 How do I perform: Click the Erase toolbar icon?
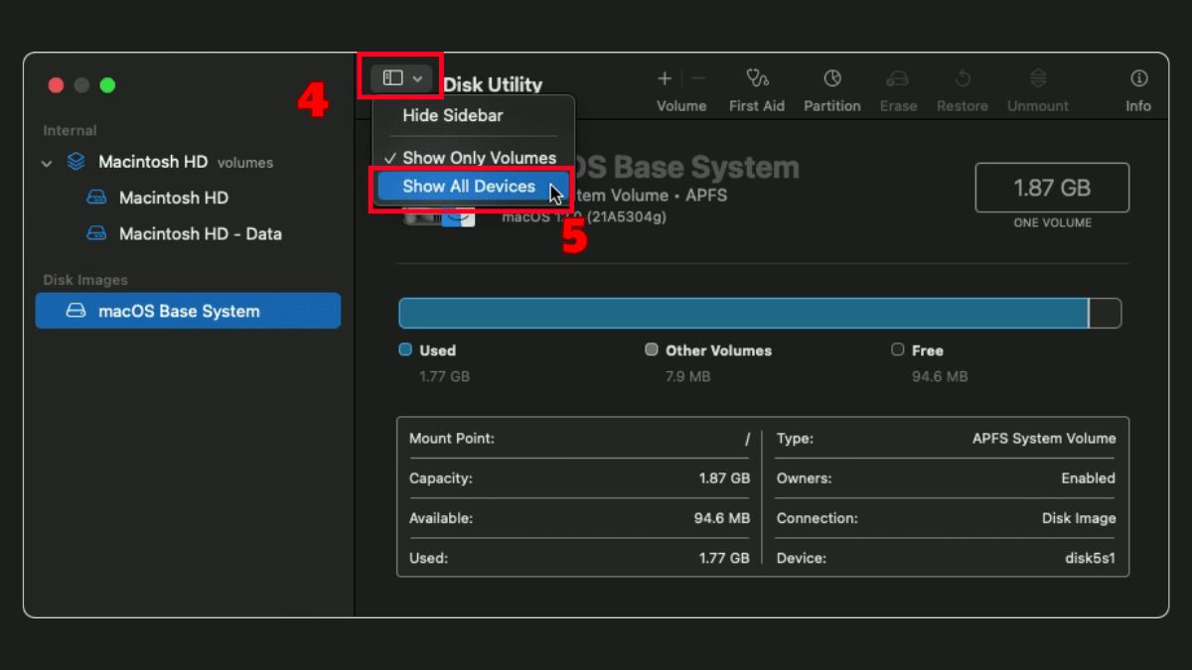click(898, 78)
